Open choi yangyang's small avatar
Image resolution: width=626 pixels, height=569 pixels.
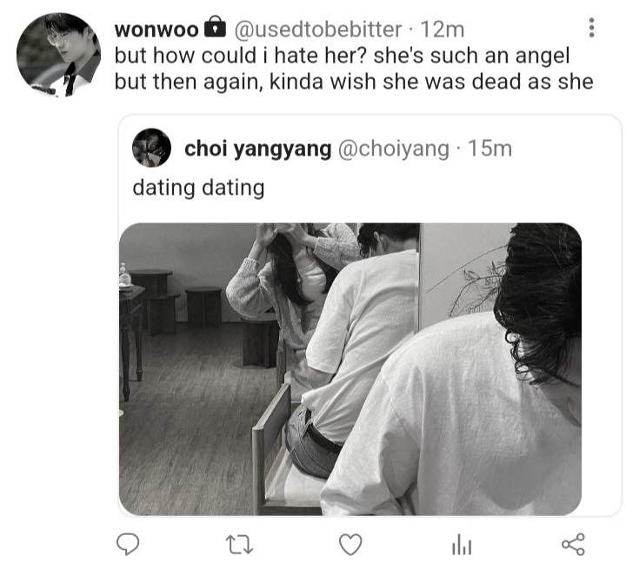click(x=151, y=148)
